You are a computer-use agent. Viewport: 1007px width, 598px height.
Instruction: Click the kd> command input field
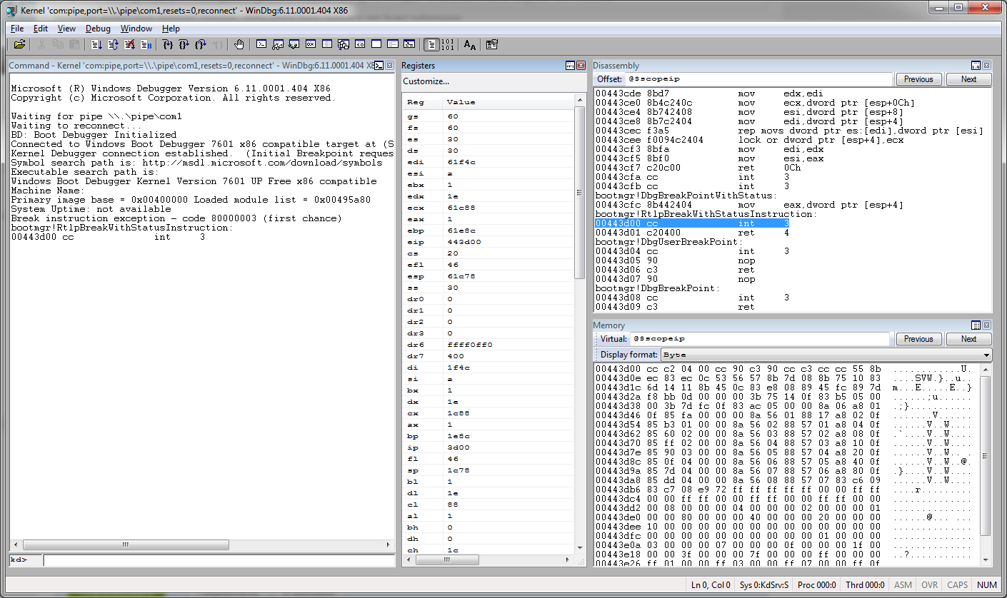click(x=219, y=560)
